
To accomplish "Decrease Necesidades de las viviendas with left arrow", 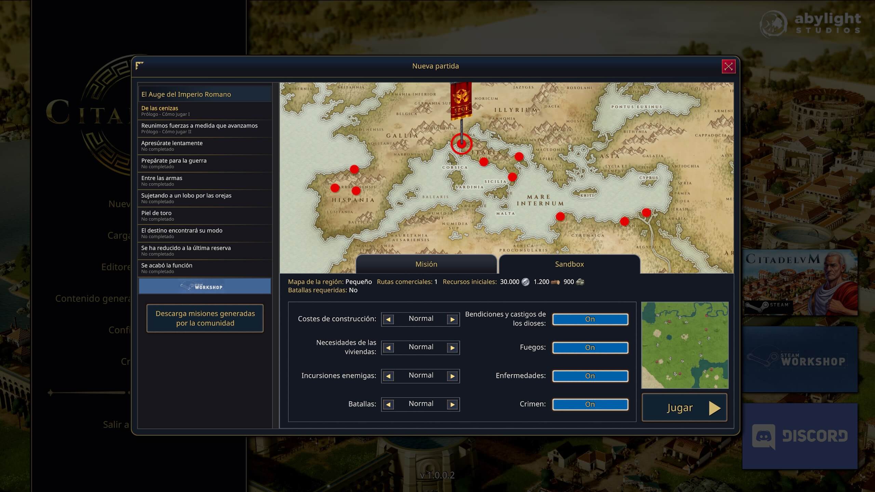I will (x=388, y=348).
